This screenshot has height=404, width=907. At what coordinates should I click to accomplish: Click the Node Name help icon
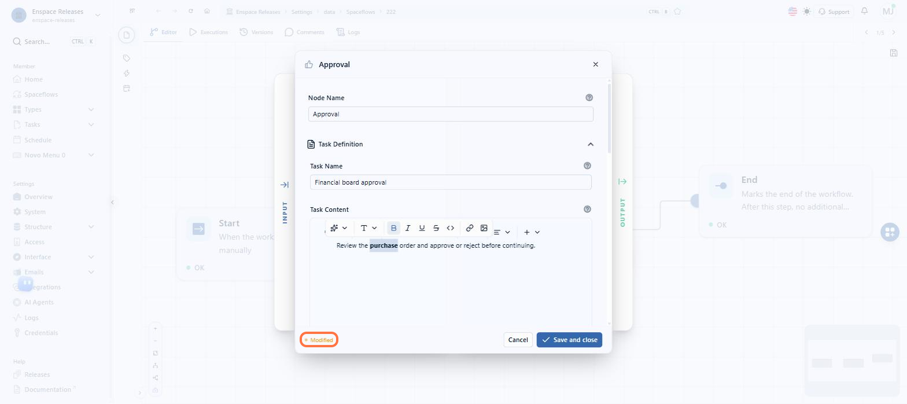point(589,98)
